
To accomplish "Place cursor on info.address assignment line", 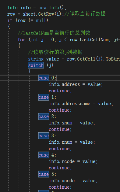I will pos(76,84).
